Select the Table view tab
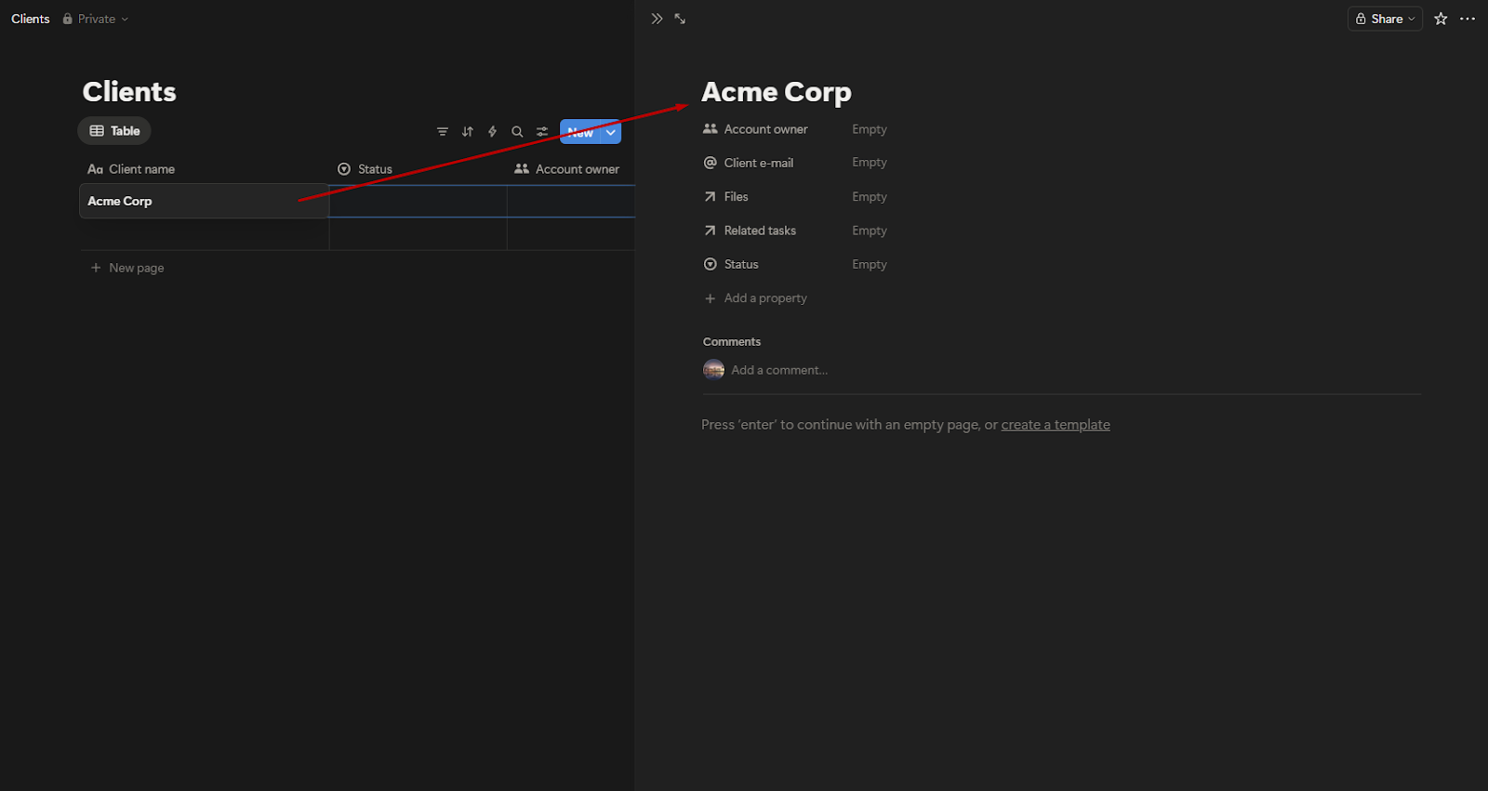 pyautogui.click(x=114, y=131)
